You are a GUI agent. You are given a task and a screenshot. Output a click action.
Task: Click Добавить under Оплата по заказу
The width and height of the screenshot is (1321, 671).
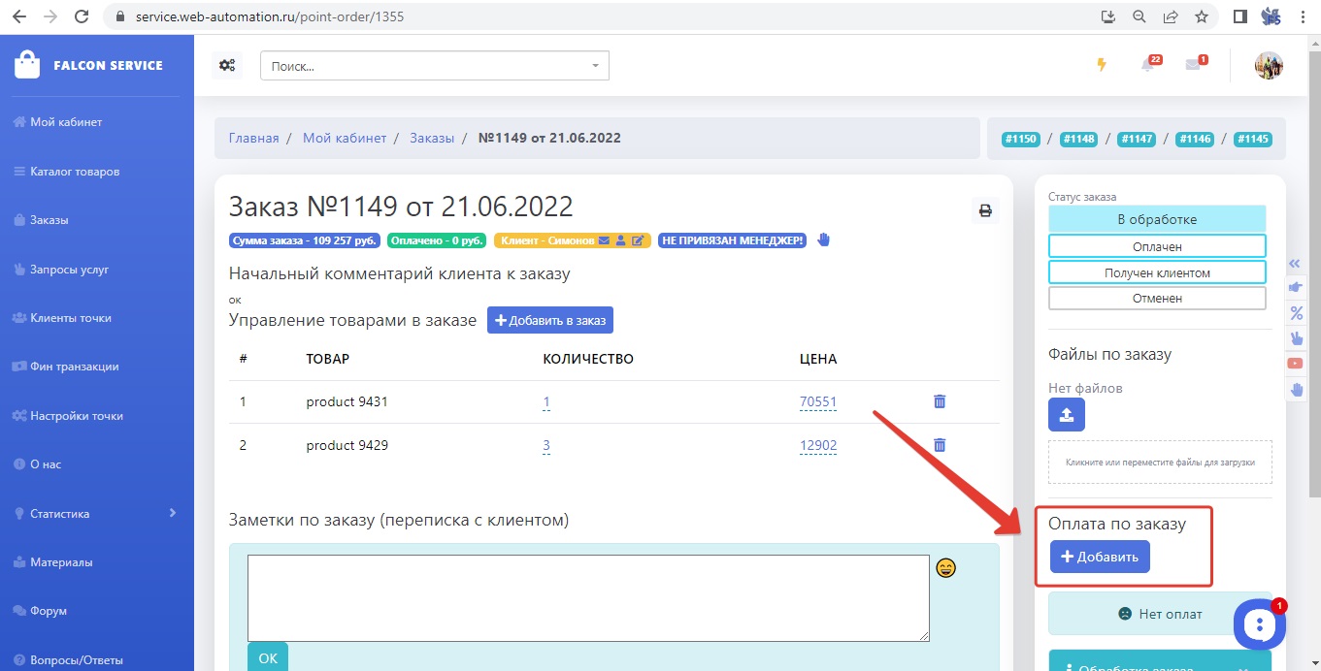click(x=1100, y=557)
